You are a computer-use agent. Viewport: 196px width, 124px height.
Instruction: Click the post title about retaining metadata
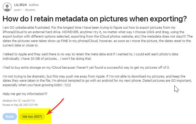95,19
